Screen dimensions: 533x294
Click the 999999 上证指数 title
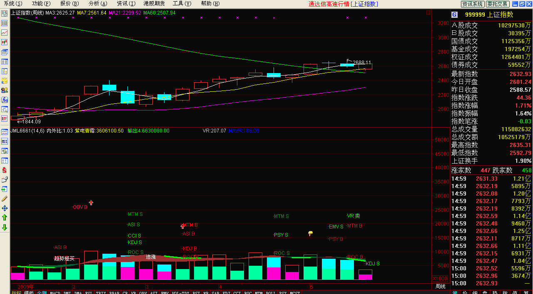(x=489, y=15)
